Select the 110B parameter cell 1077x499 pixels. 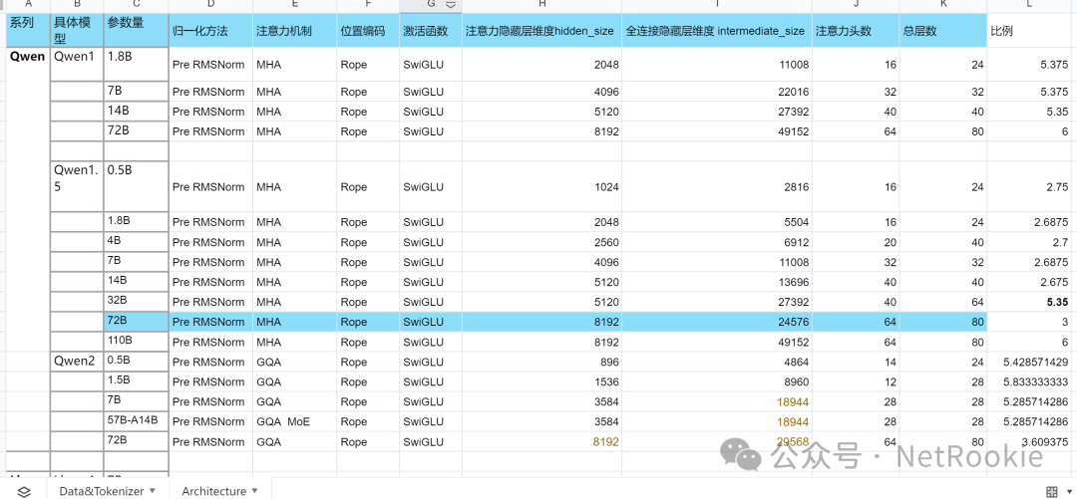point(136,341)
